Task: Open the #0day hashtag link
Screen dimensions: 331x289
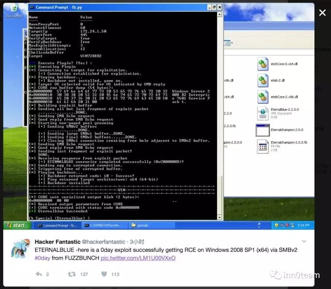Action: pos(42,258)
